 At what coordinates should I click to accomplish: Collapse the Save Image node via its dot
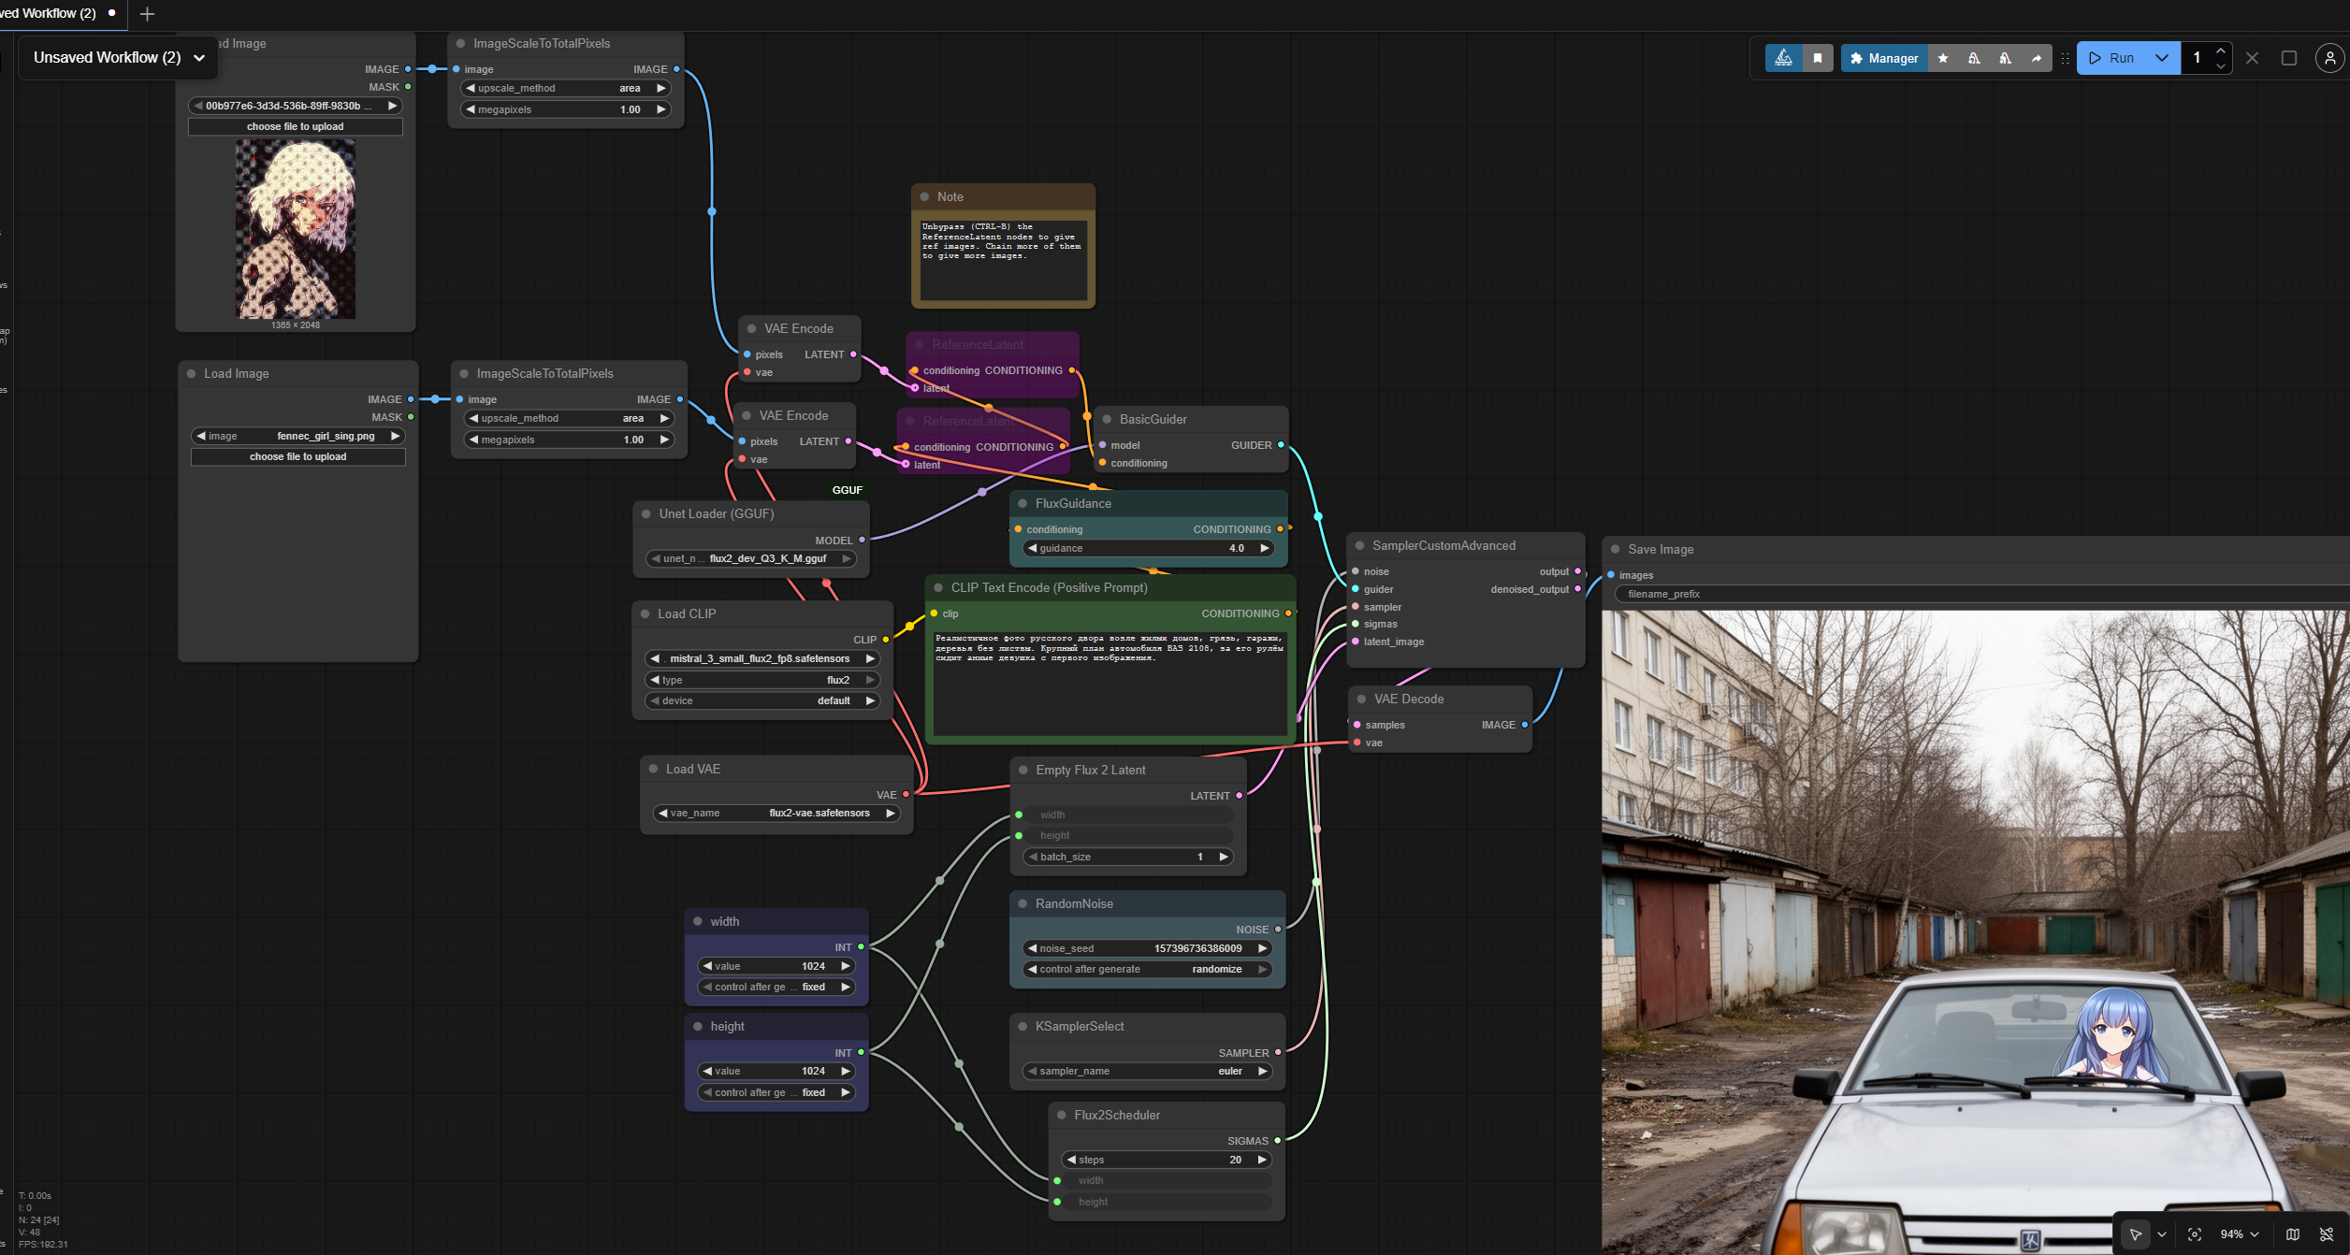pyautogui.click(x=1615, y=549)
